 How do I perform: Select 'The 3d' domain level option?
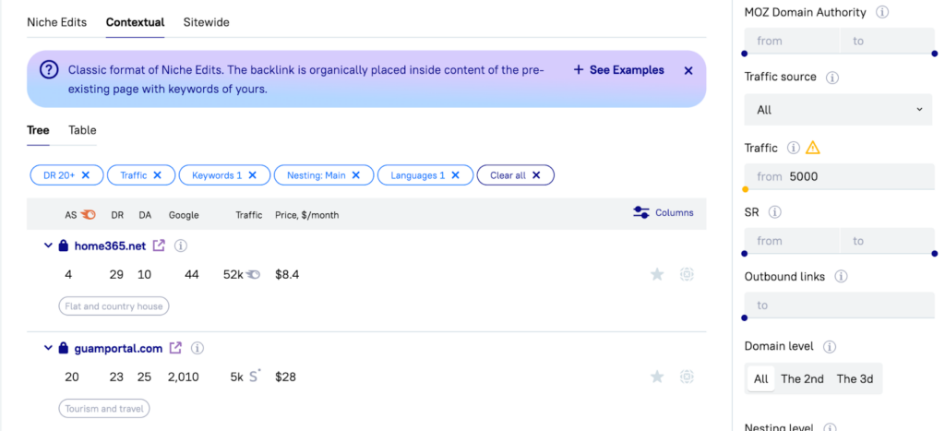click(856, 378)
